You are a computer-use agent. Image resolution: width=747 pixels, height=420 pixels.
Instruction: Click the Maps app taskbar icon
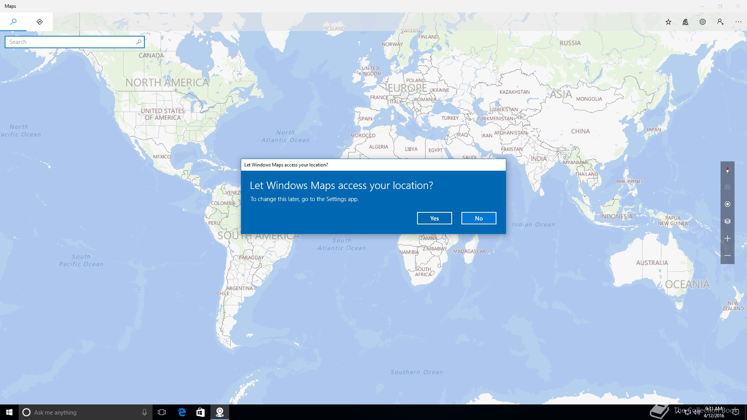(x=220, y=412)
